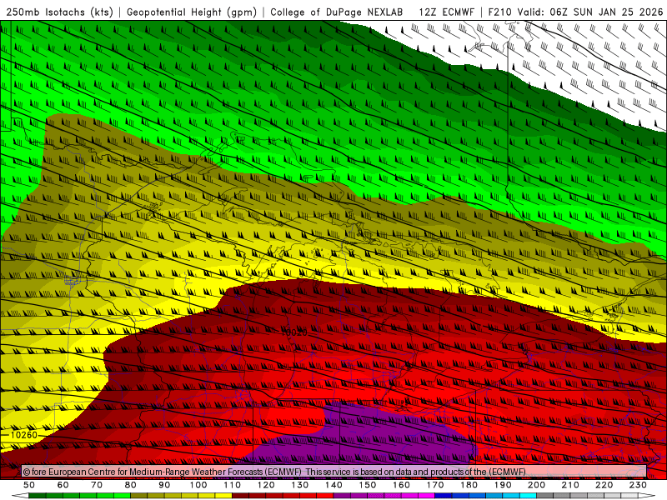Click the '12Z ECMWF' model run label
This screenshot has height=500, width=667.
coord(446,12)
